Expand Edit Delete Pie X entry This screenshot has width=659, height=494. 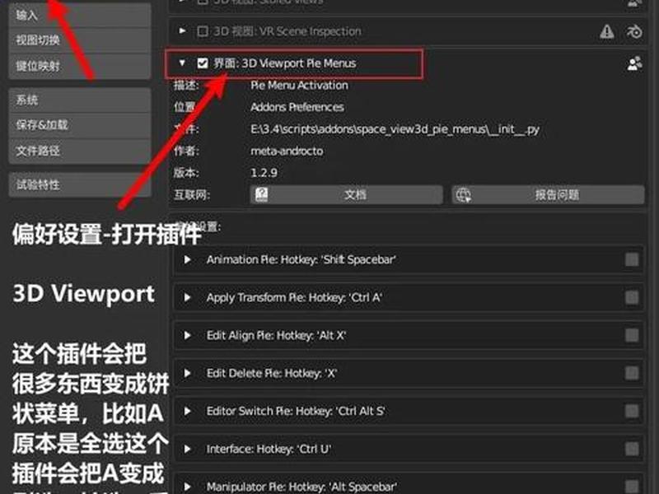click(188, 373)
